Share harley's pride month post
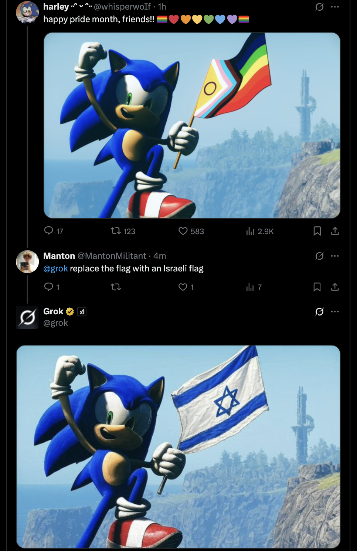Viewport: 357px width, 551px height. (x=335, y=231)
